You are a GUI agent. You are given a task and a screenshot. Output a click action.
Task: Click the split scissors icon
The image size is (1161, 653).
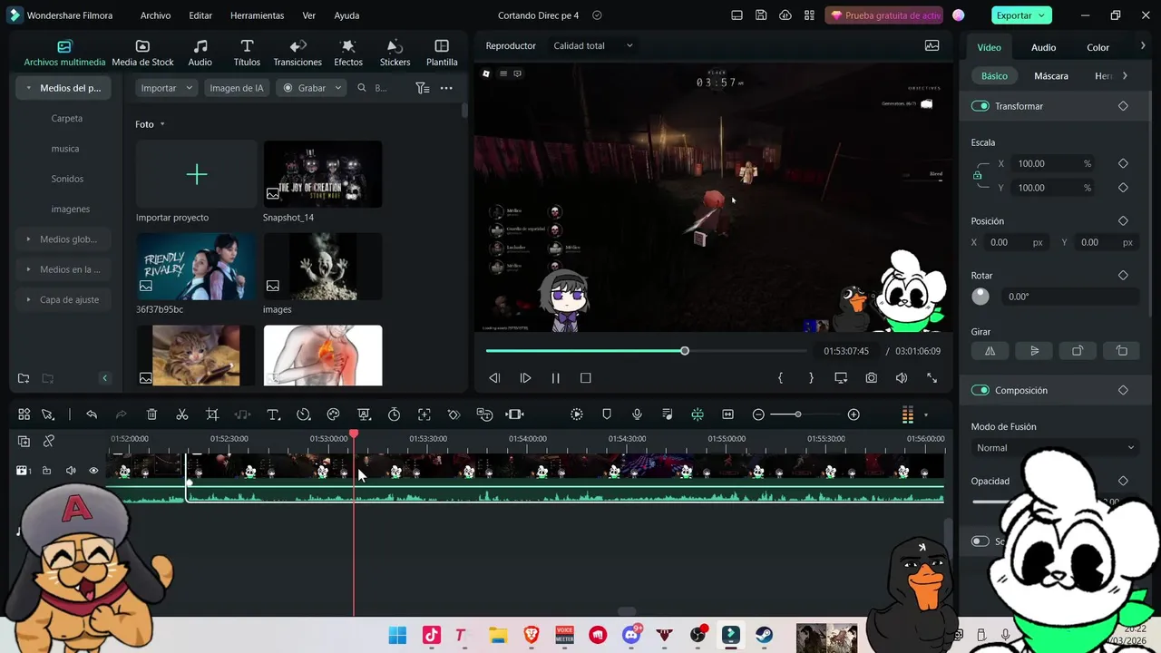click(181, 414)
